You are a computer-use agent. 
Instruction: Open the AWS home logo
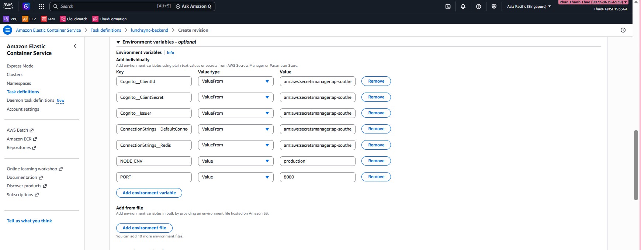[8, 6]
